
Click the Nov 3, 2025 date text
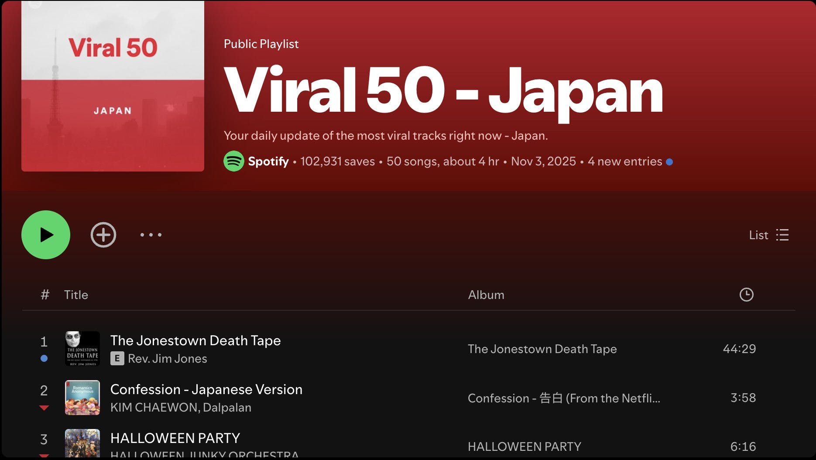point(543,161)
